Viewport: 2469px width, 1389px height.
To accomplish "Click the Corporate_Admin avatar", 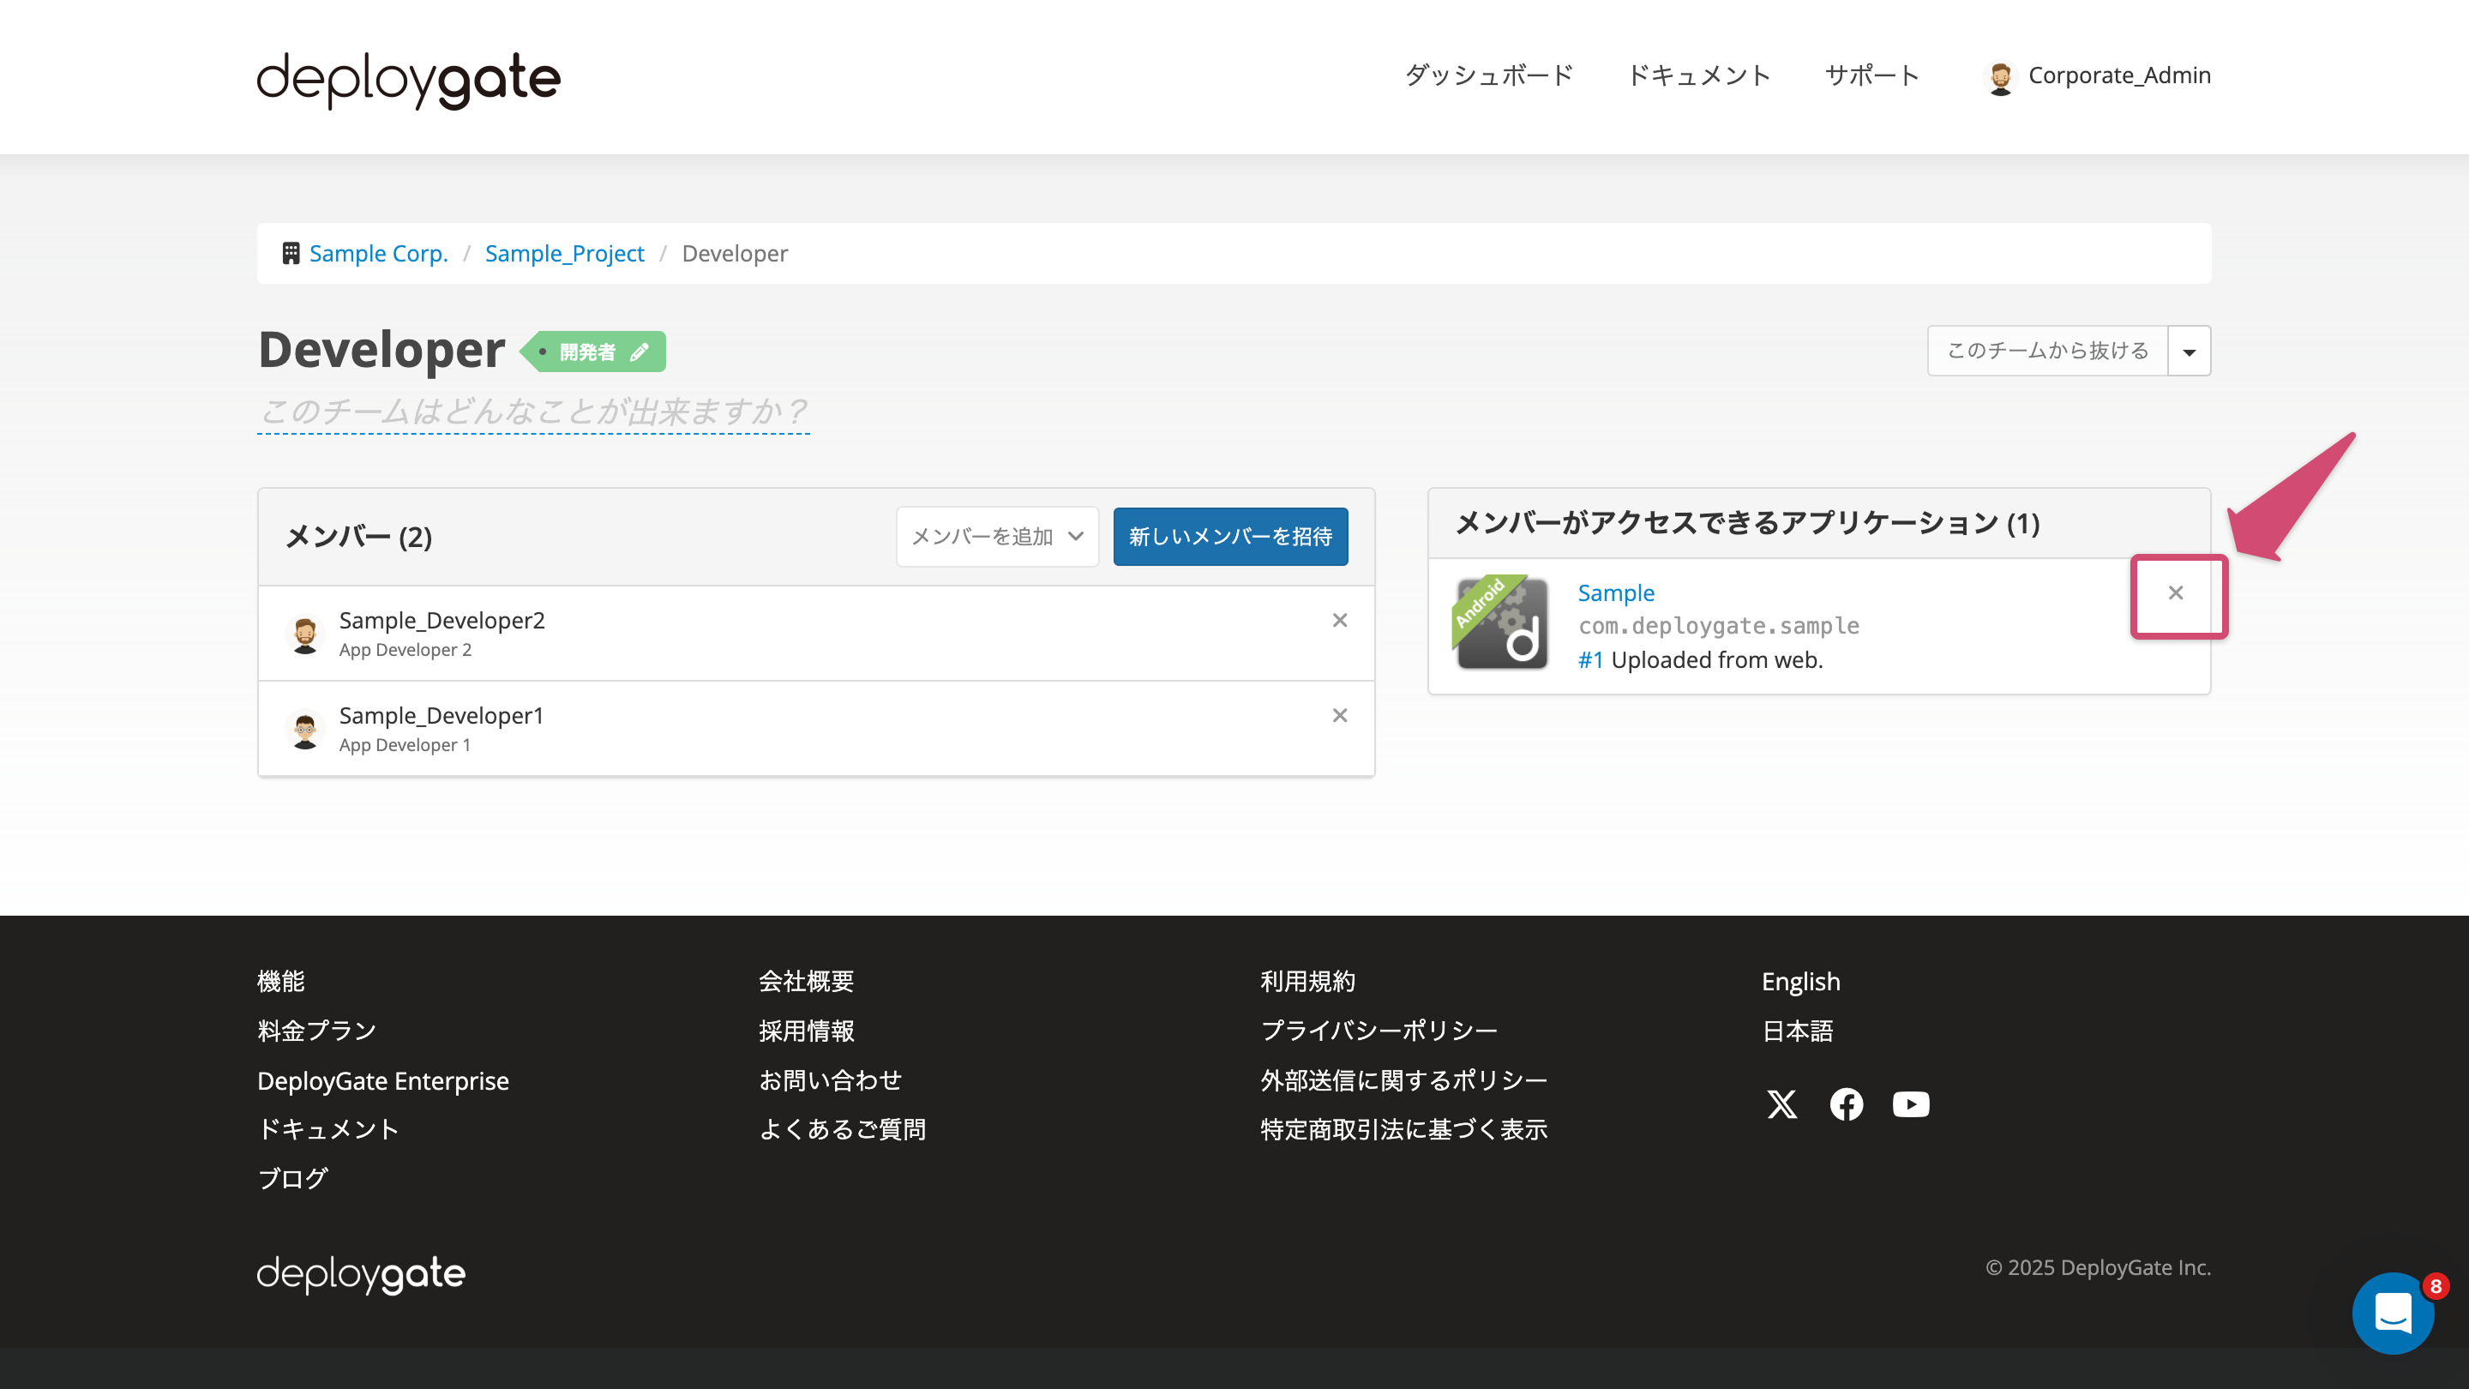I will click(x=2001, y=76).
